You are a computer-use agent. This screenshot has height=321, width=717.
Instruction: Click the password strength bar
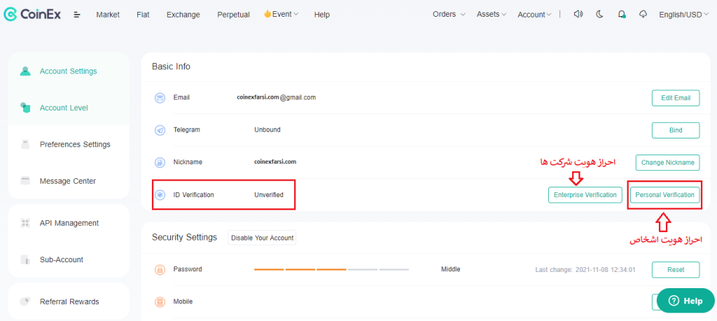(331, 269)
